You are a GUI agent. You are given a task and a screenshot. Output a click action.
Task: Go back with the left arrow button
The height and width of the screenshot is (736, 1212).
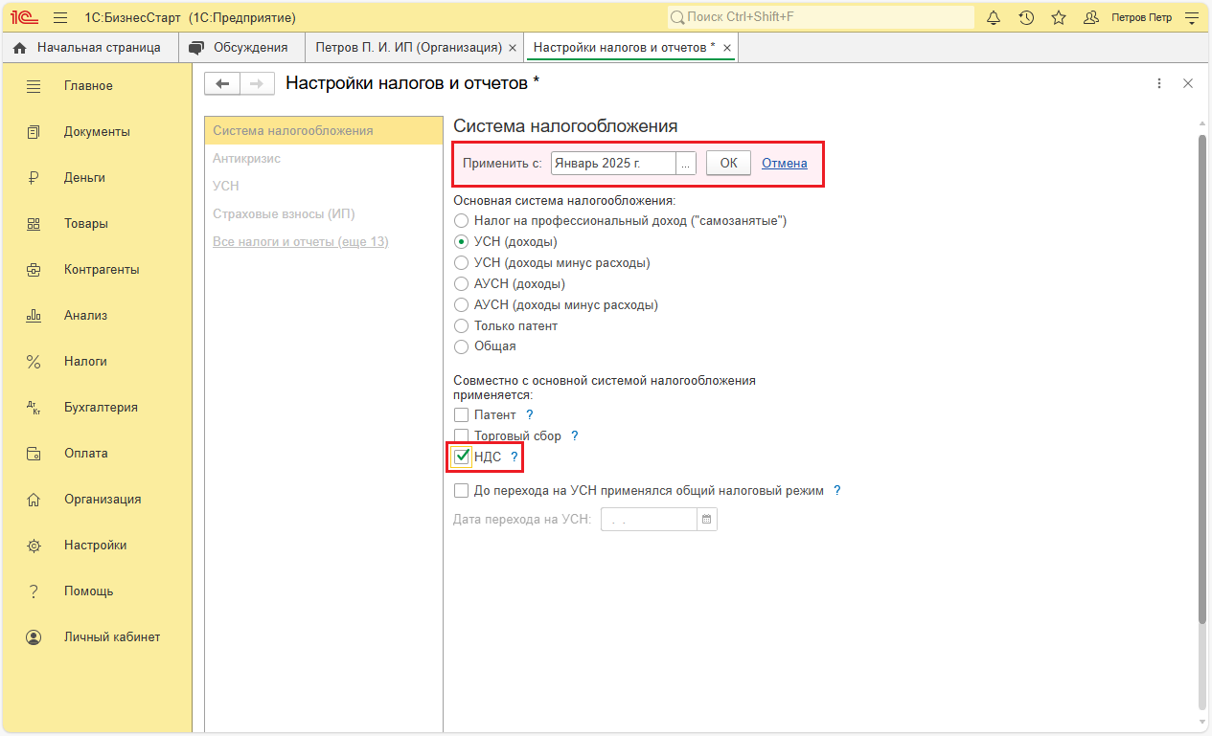[x=222, y=83]
